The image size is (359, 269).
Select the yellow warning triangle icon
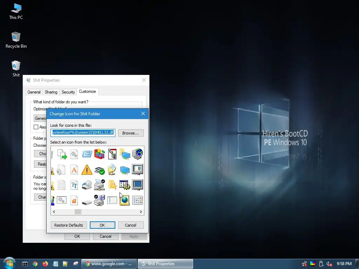tap(87, 170)
